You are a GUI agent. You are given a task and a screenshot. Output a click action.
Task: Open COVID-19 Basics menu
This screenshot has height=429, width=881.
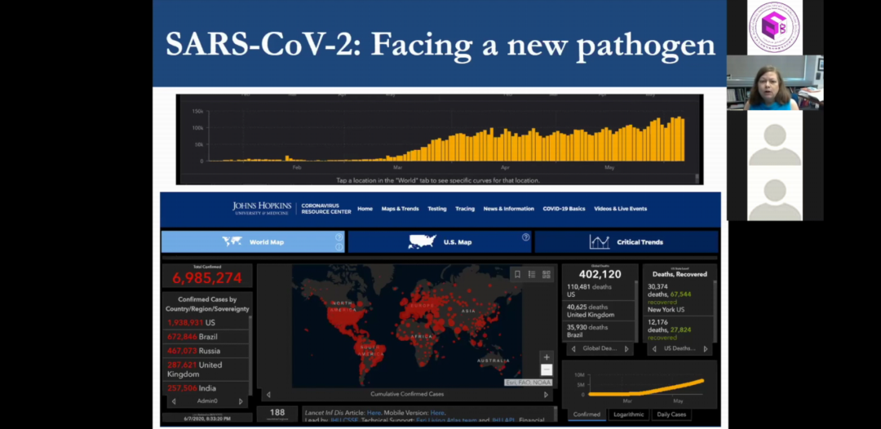tap(564, 208)
